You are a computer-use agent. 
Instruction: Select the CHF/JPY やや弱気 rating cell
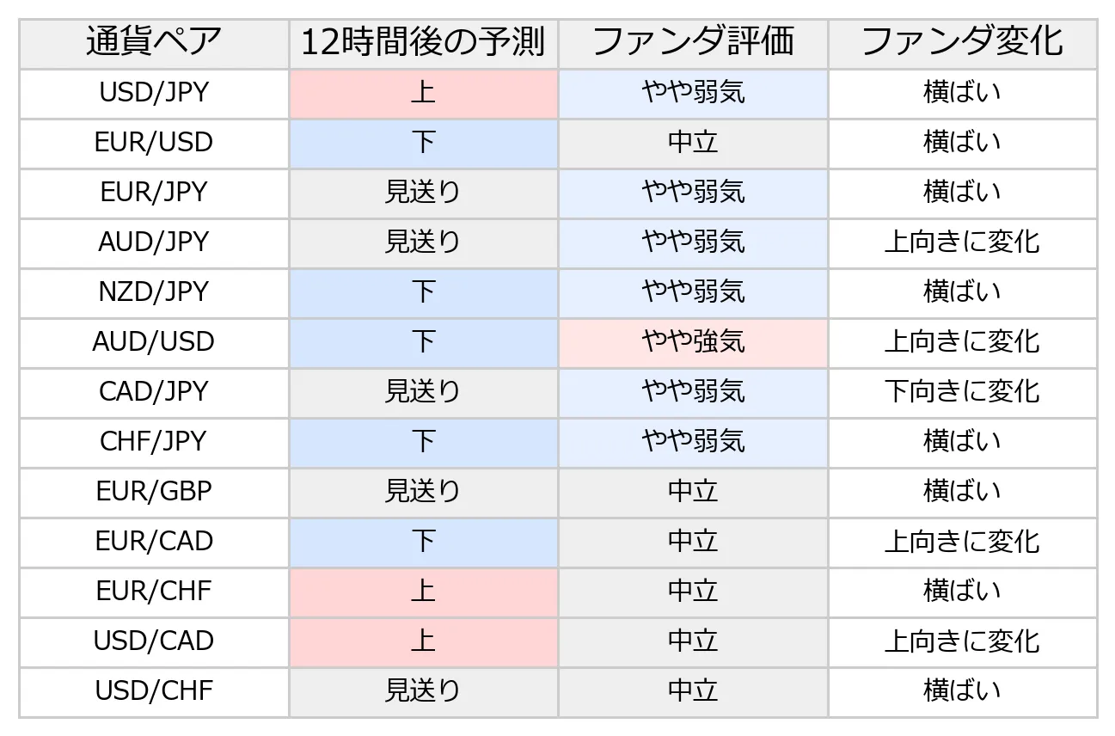[693, 442]
